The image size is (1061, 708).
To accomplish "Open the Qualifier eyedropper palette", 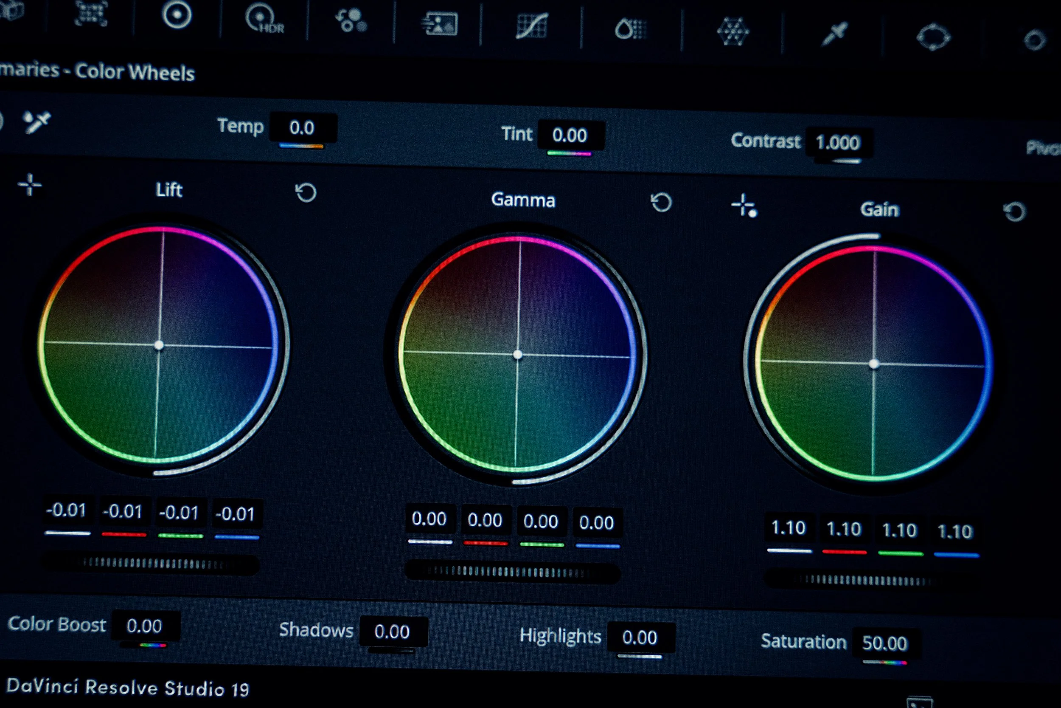I will (834, 34).
